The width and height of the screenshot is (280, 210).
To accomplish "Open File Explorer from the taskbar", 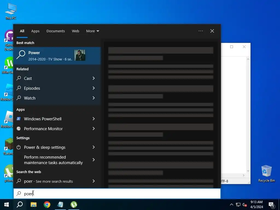I will [x=33, y=205].
